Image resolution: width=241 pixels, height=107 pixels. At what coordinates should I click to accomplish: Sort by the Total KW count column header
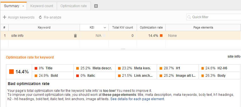123,28
